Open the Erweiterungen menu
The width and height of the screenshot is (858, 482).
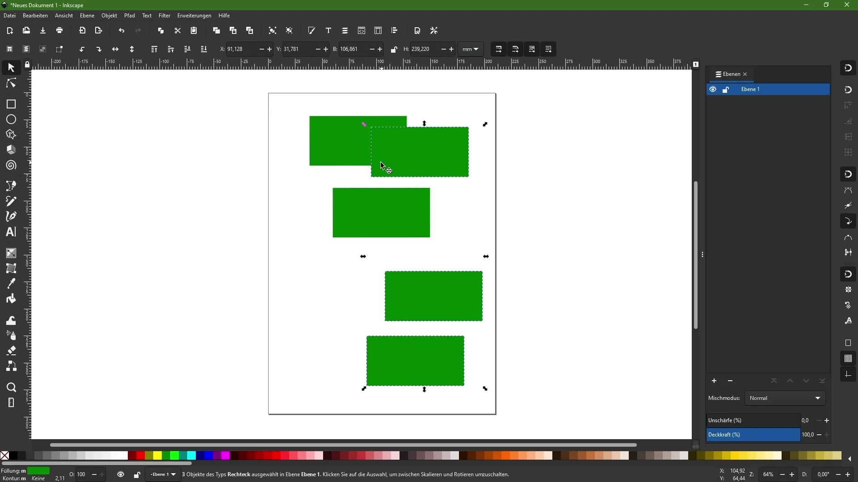pyautogui.click(x=194, y=16)
